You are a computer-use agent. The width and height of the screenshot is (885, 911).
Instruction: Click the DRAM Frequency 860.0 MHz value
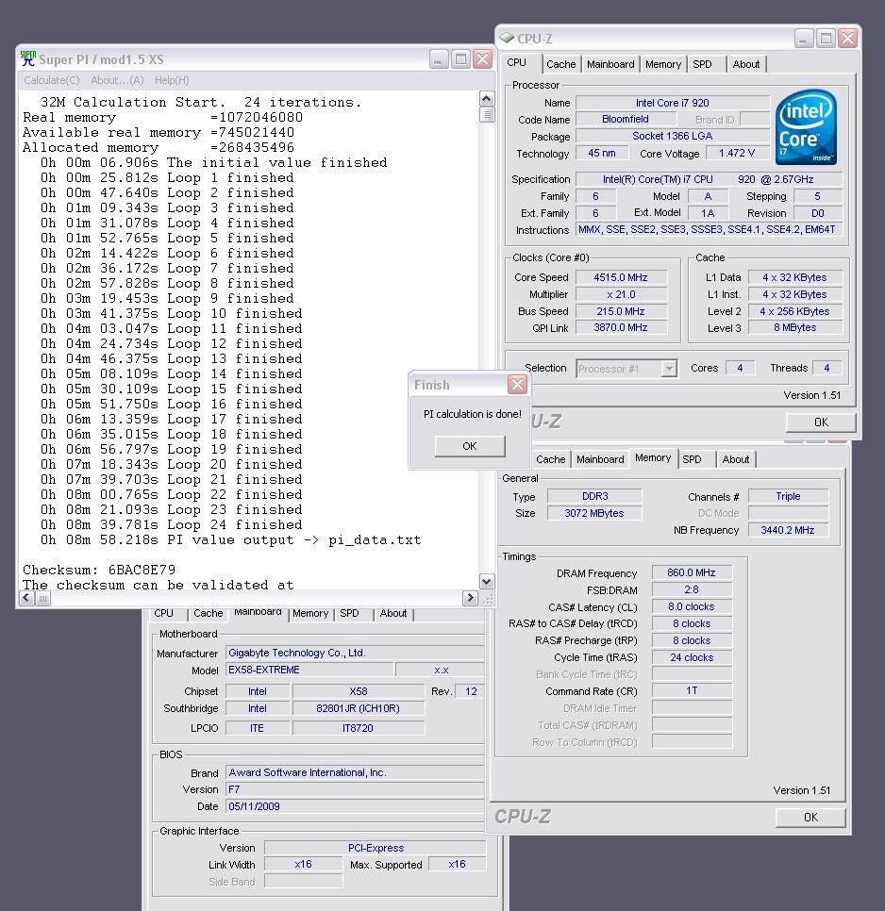pos(692,572)
